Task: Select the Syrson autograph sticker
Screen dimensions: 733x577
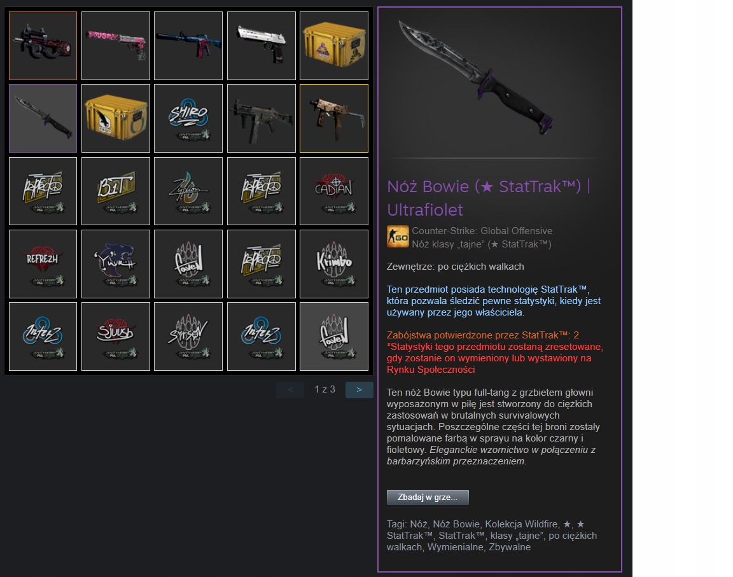Action: click(x=188, y=337)
